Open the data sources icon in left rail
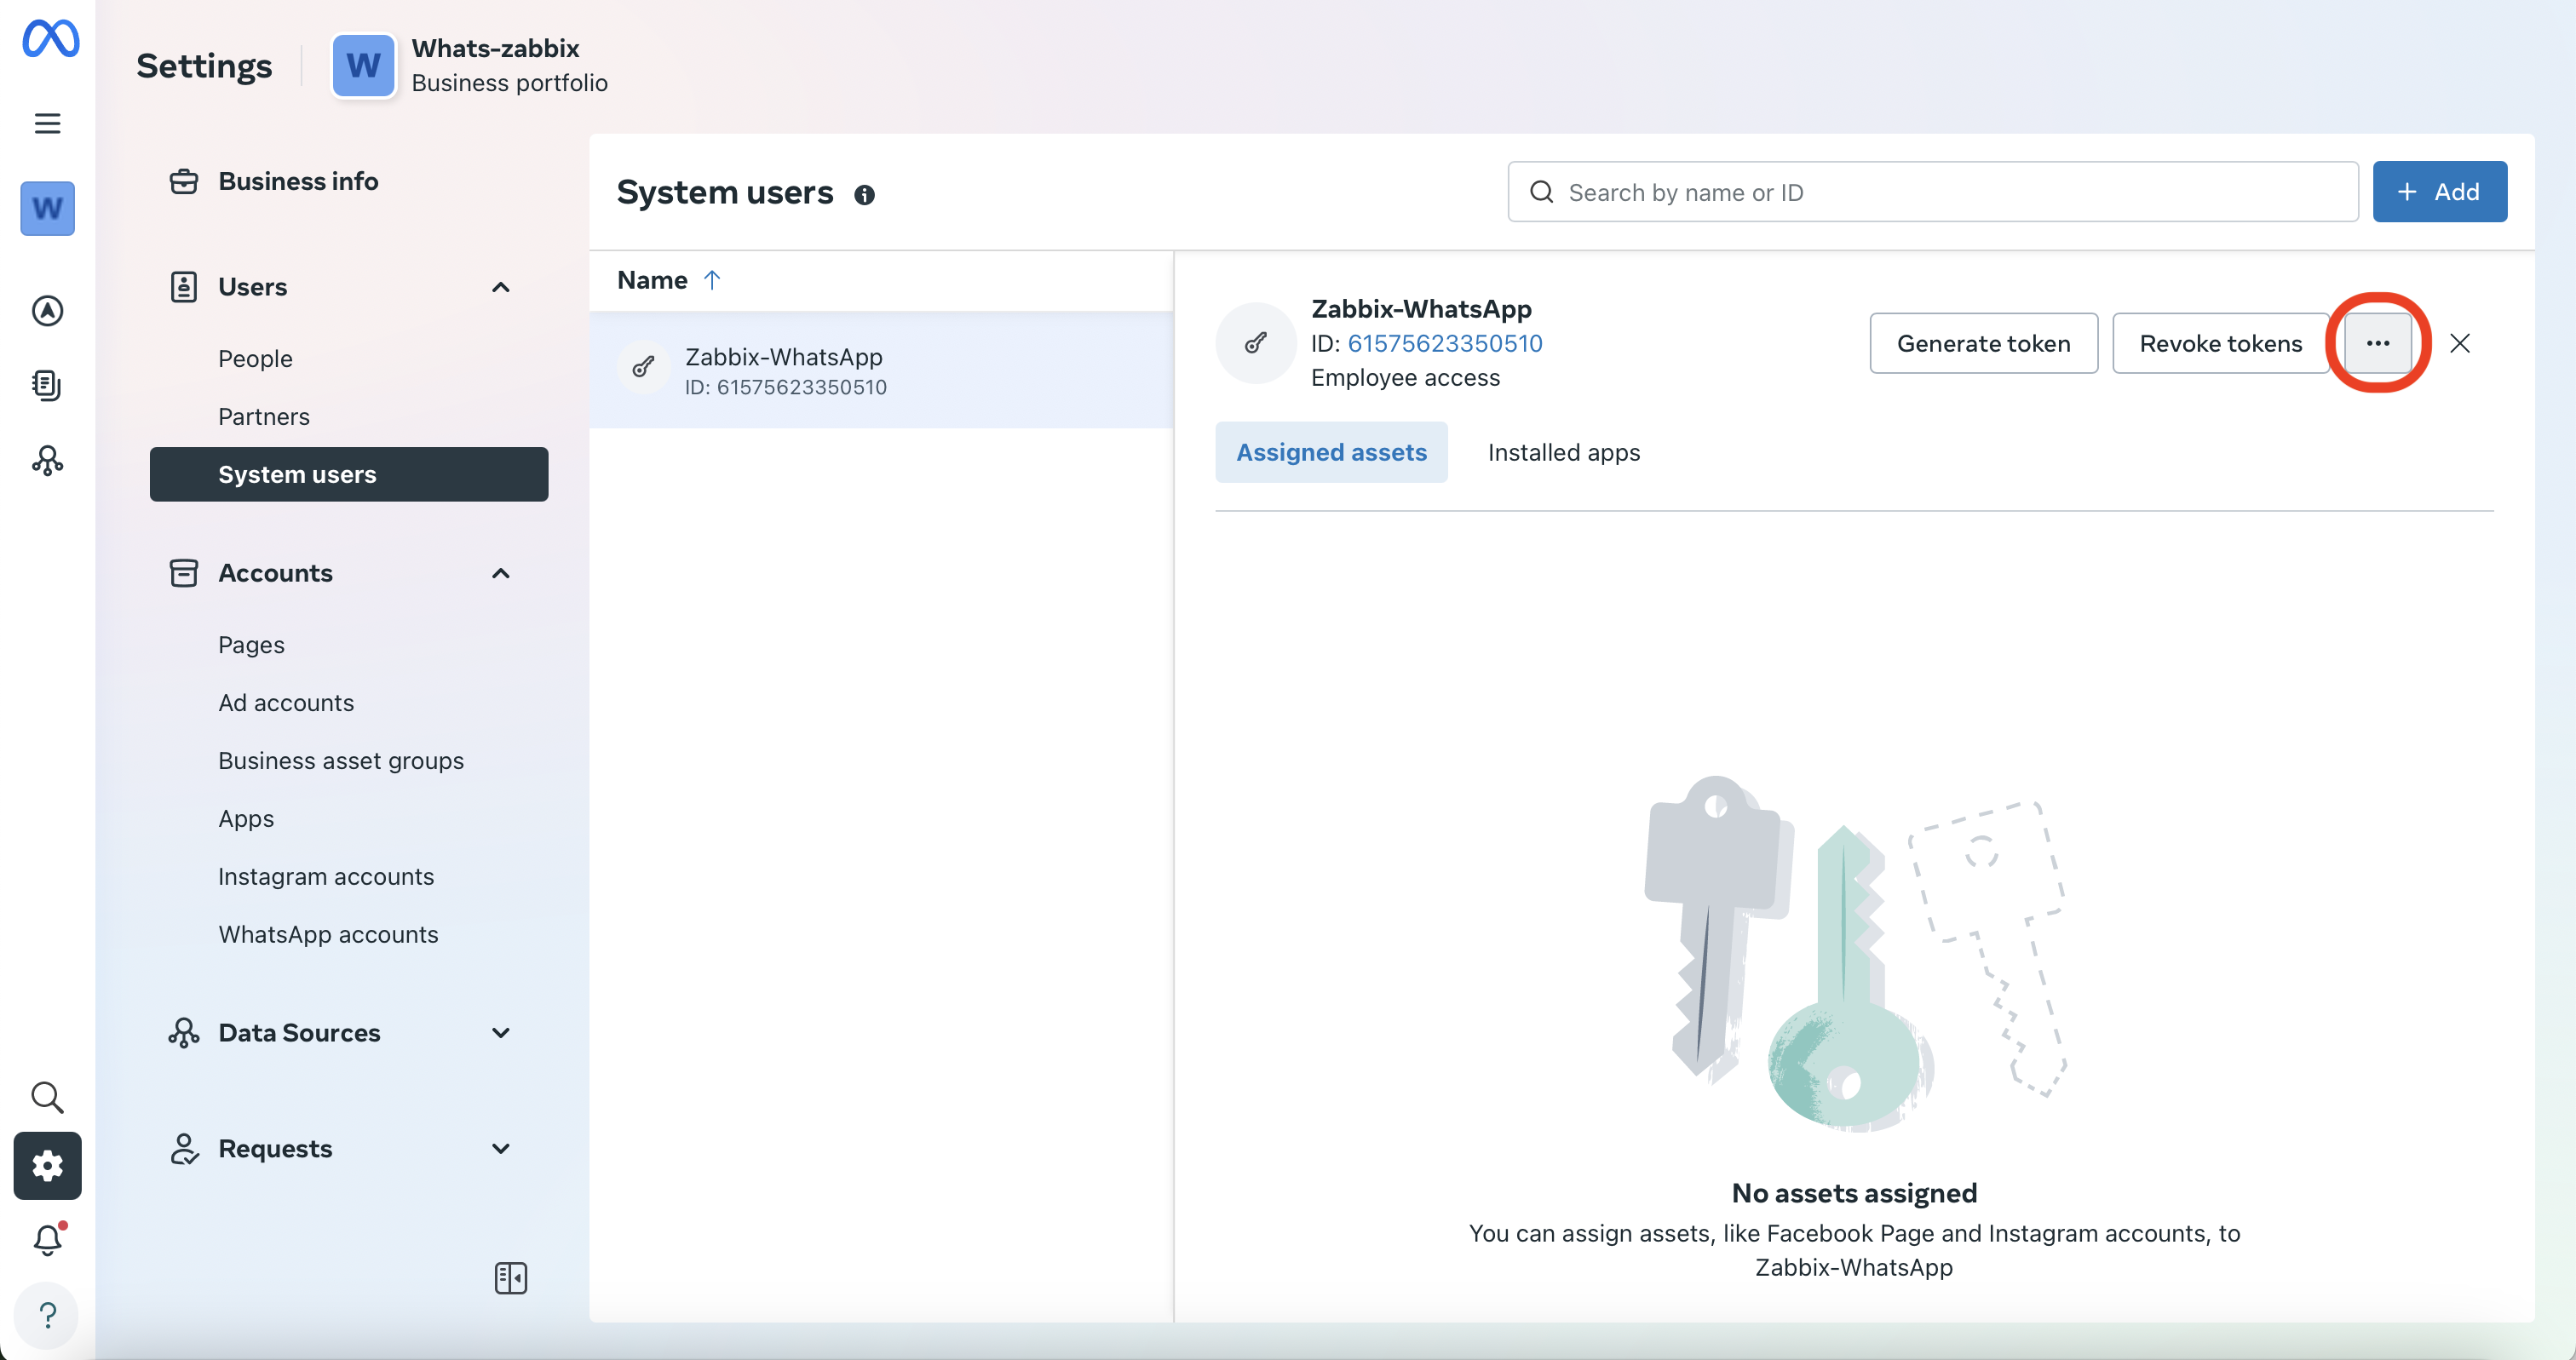The height and width of the screenshot is (1360, 2576). [47, 461]
